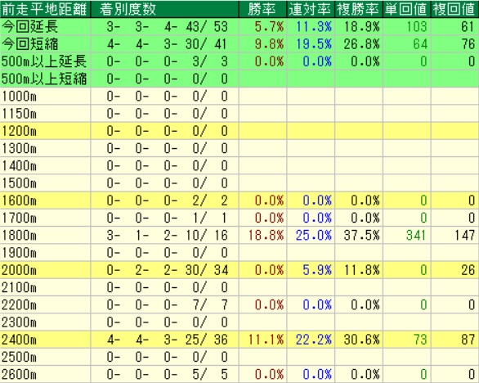Click the 61 value in 今回延長 row
Image resolution: width=479 pixels, height=383 pixels.
tap(468, 27)
